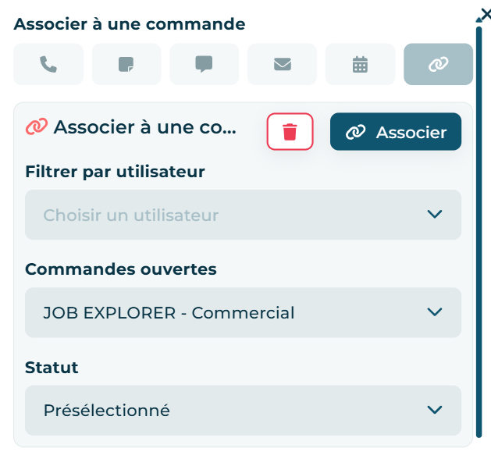The image size is (491, 452).
Task: Click chevron in Commandes ouvertes field
Action: pyautogui.click(x=435, y=313)
